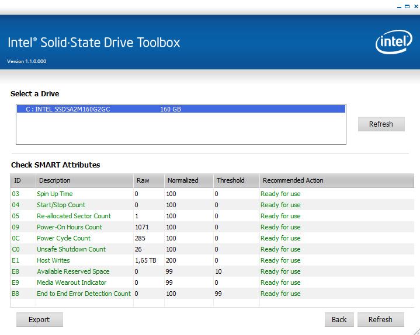Go back with the Back button

339,319
